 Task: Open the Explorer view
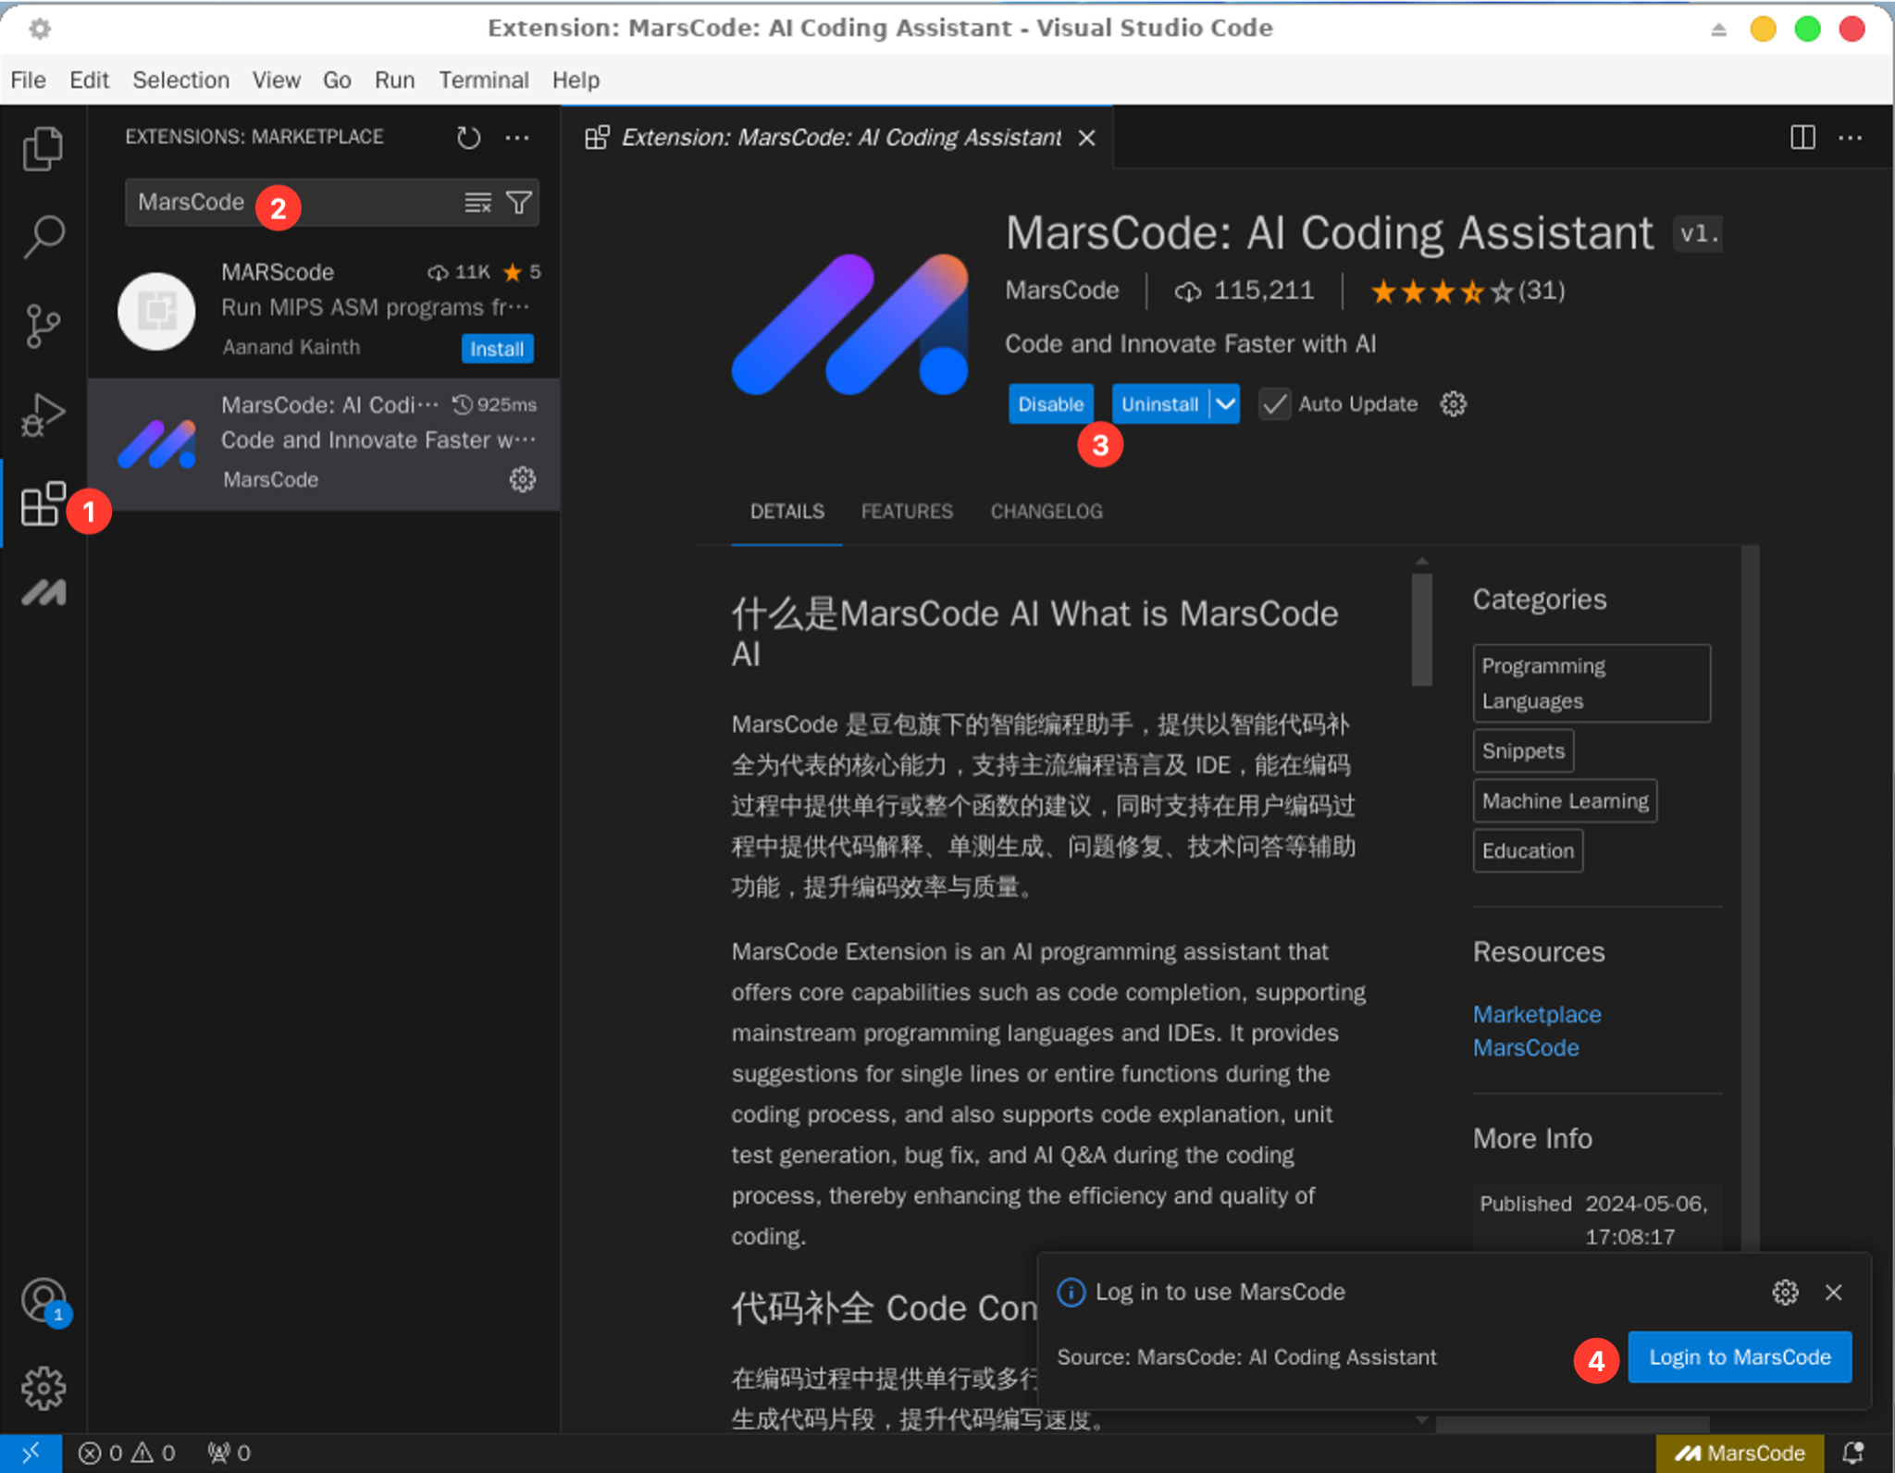click(x=42, y=146)
